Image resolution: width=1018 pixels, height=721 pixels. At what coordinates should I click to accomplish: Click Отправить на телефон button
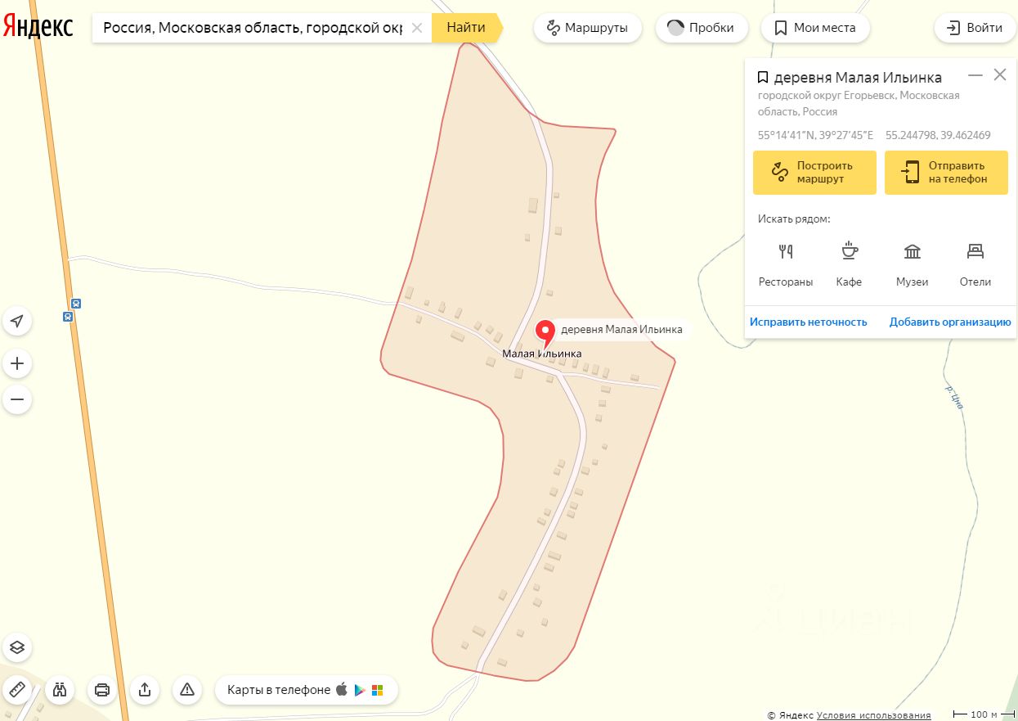pyautogui.click(x=946, y=172)
